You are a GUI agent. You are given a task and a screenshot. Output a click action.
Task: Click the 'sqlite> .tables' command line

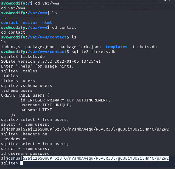pos(19,71)
